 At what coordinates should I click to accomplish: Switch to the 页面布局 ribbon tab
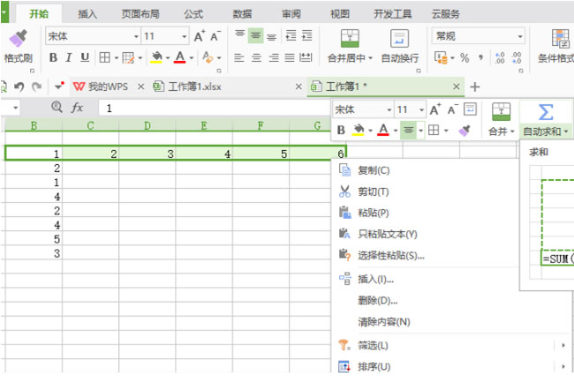(x=140, y=14)
